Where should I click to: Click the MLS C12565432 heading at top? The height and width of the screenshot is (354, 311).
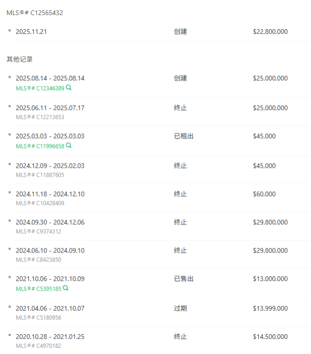(x=35, y=13)
